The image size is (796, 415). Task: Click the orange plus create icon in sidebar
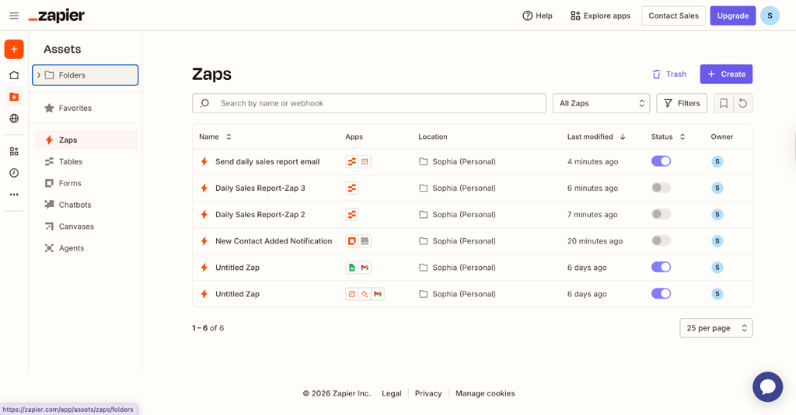point(14,49)
